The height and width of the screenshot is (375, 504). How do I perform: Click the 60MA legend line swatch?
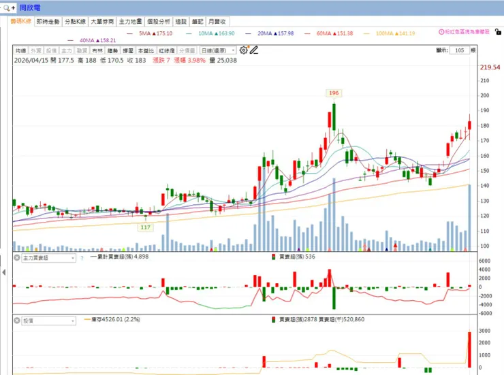pyautogui.click(x=307, y=33)
